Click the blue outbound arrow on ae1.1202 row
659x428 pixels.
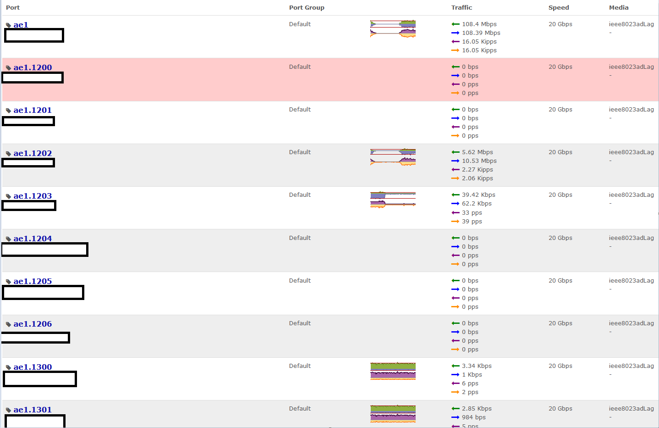[x=455, y=161]
